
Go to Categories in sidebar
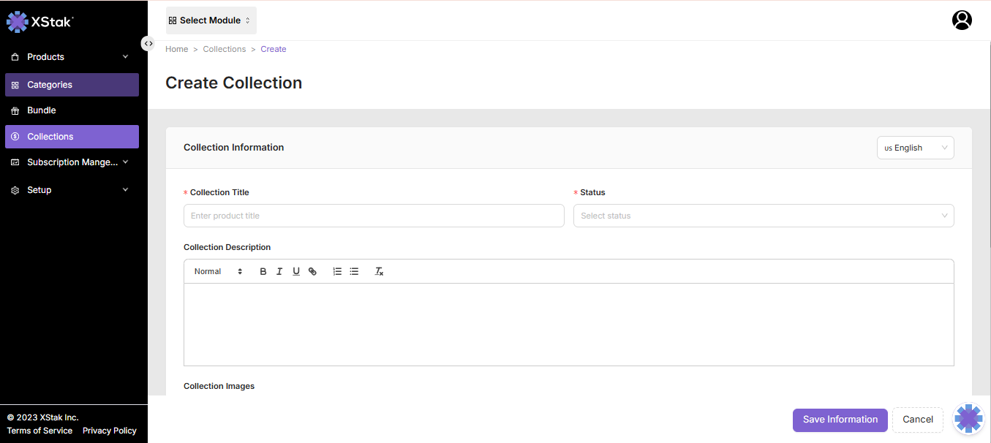(x=50, y=85)
